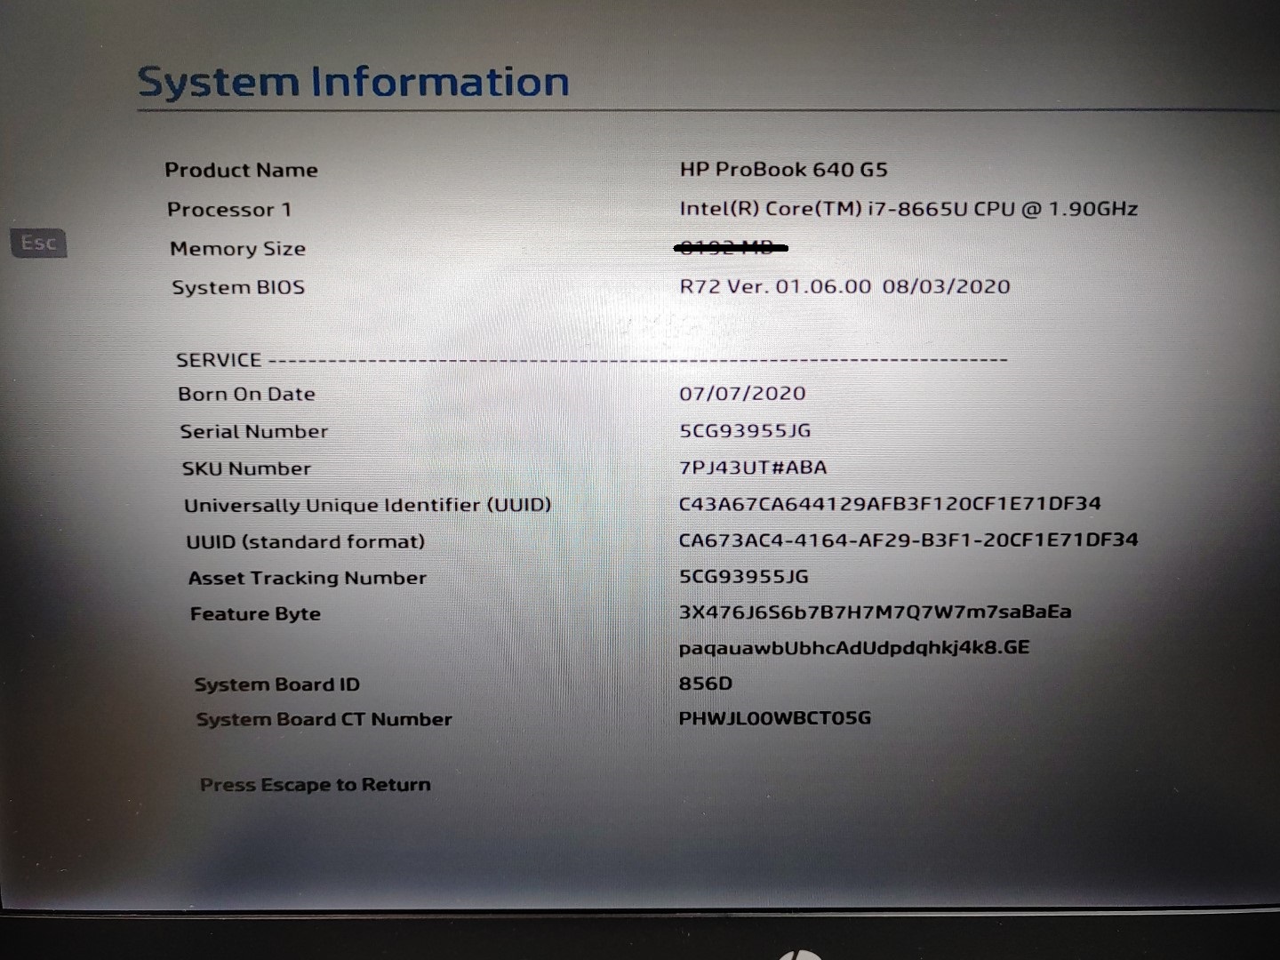This screenshot has height=960, width=1280.
Task: Click the System Board ID label
Action: [276, 684]
